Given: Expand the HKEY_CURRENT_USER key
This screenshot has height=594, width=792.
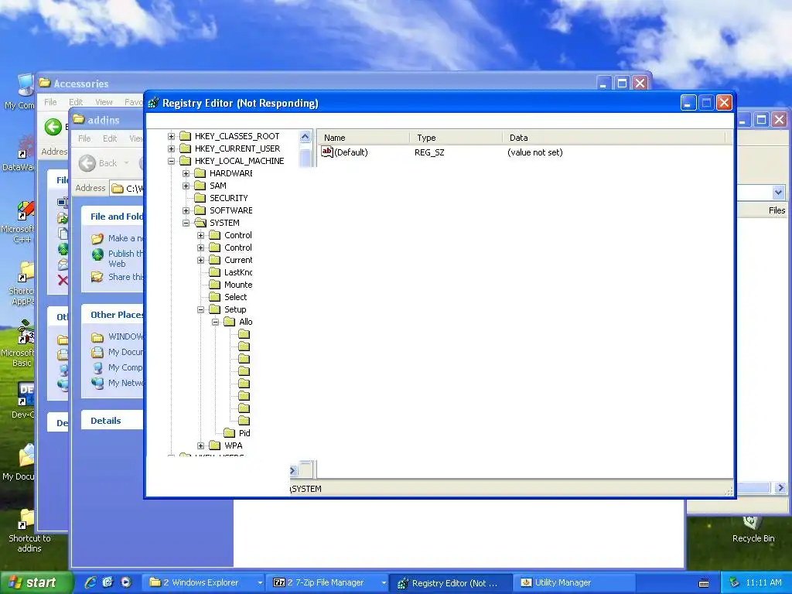Looking at the screenshot, I should pyautogui.click(x=171, y=148).
